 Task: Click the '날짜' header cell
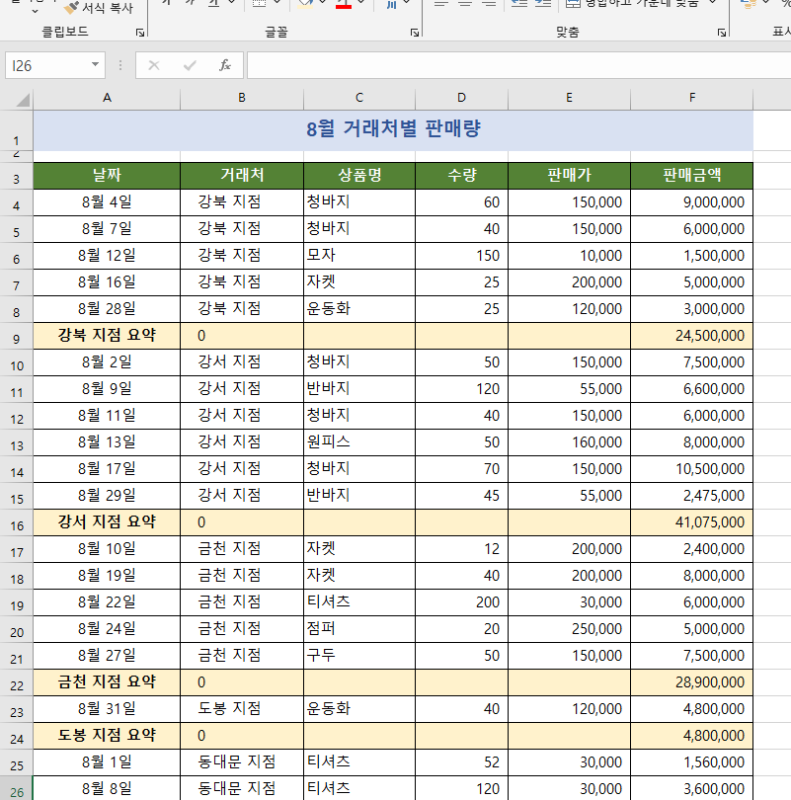(x=107, y=176)
